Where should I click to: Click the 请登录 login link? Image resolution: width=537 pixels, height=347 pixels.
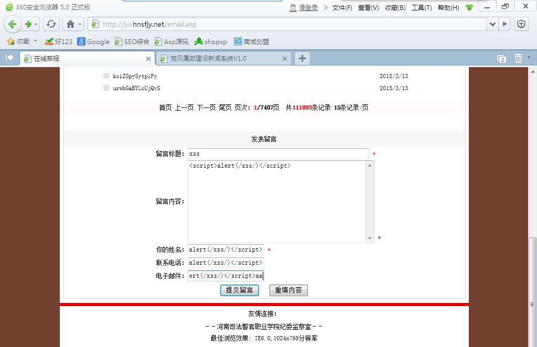(x=308, y=7)
